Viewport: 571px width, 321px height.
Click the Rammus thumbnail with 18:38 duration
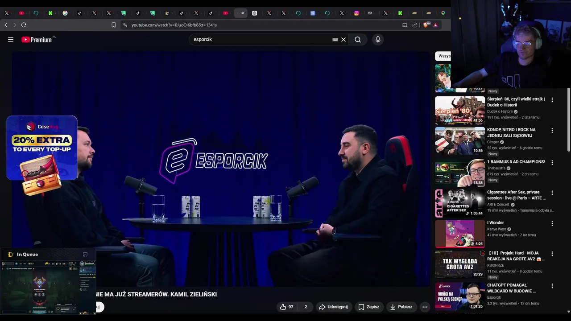click(460, 173)
